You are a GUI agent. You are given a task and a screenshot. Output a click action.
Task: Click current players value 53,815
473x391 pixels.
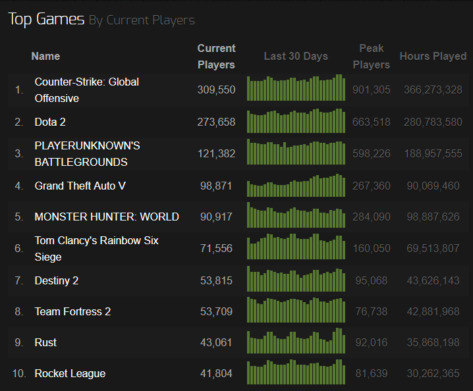[216, 280]
